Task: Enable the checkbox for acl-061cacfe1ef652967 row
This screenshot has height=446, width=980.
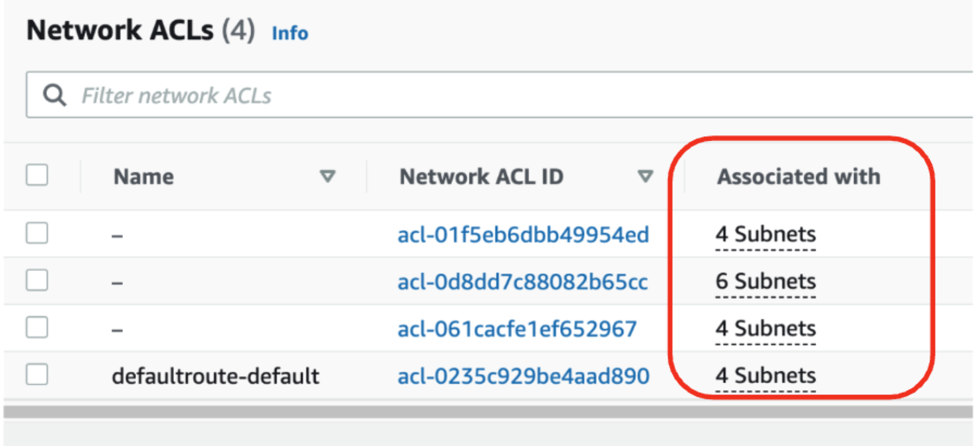Action: 37,327
